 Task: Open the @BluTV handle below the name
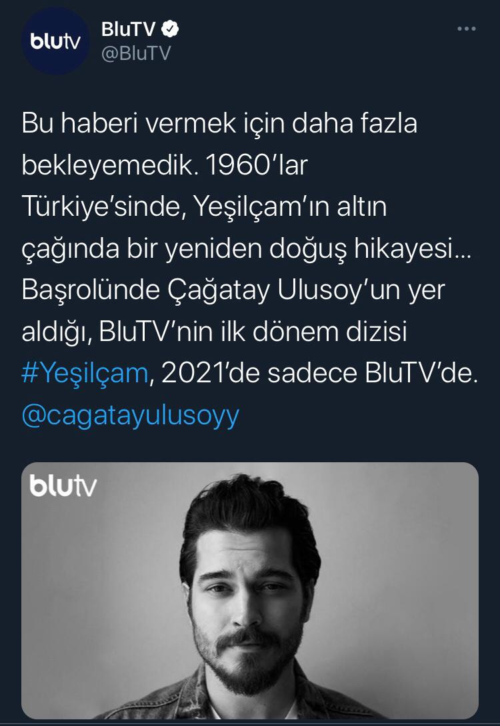[136, 53]
